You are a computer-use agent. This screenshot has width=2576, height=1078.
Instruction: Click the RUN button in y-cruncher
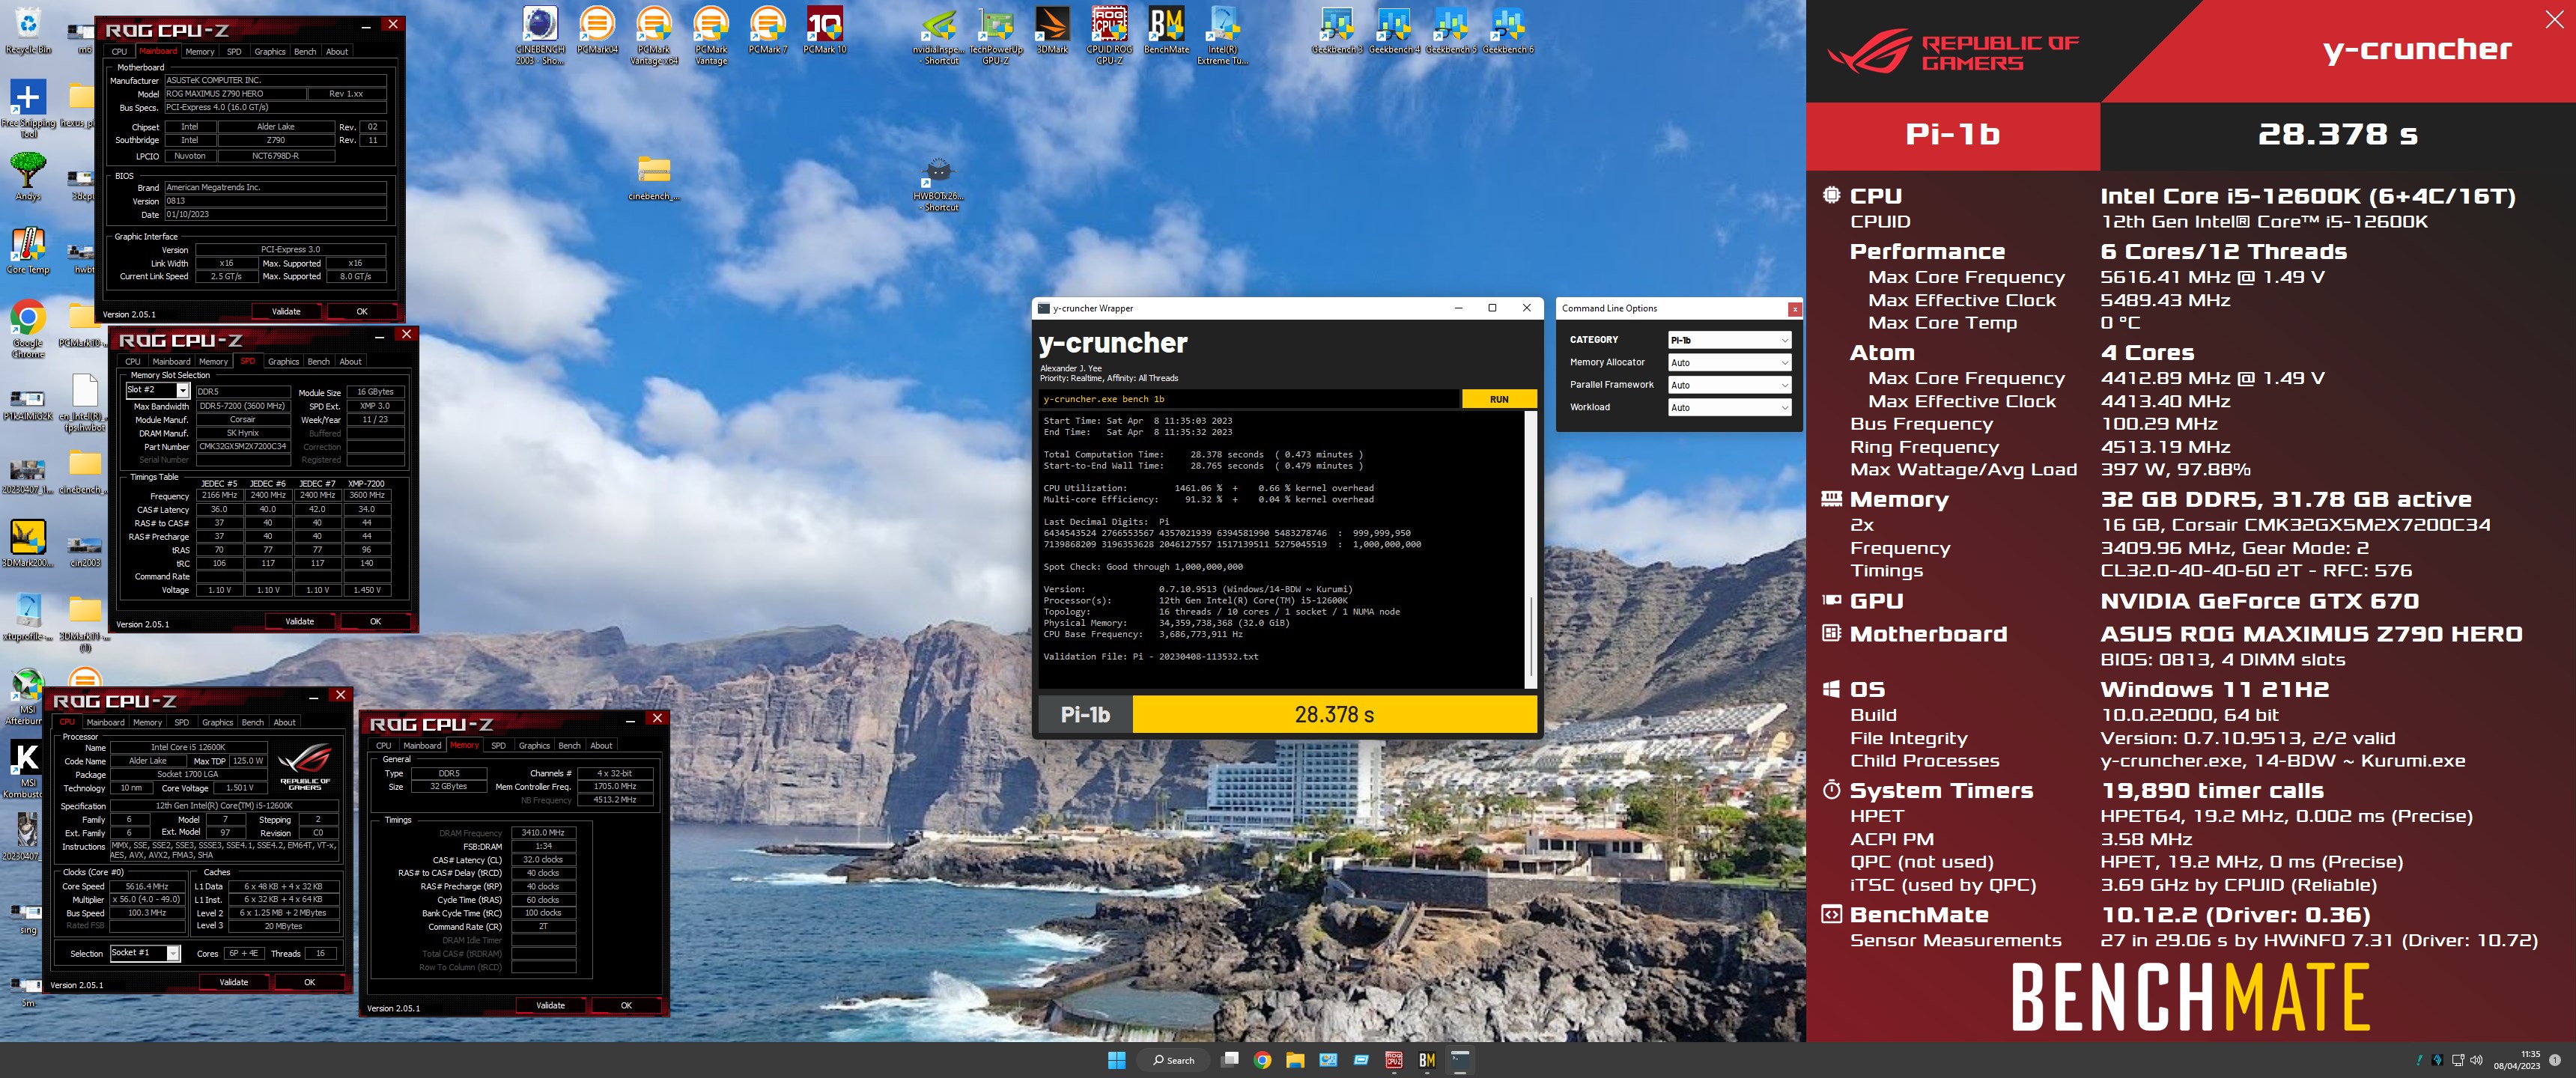pyautogui.click(x=1499, y=399)
